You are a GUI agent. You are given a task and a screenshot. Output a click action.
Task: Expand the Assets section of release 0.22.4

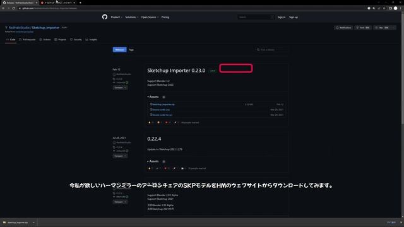153,161
